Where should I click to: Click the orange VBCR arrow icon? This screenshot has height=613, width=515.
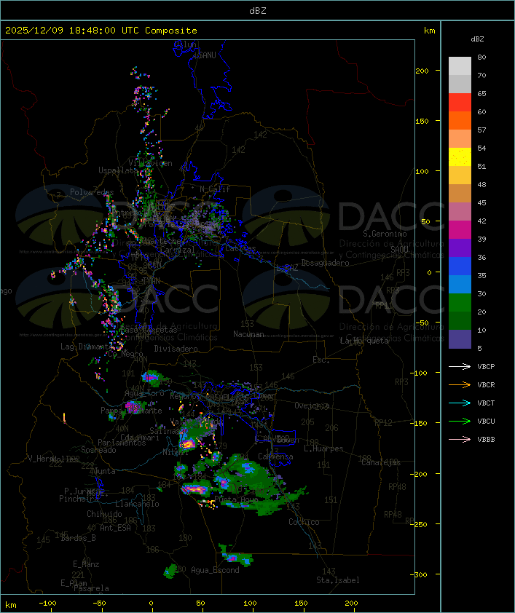pyautogui.click(x=460, y=384)
